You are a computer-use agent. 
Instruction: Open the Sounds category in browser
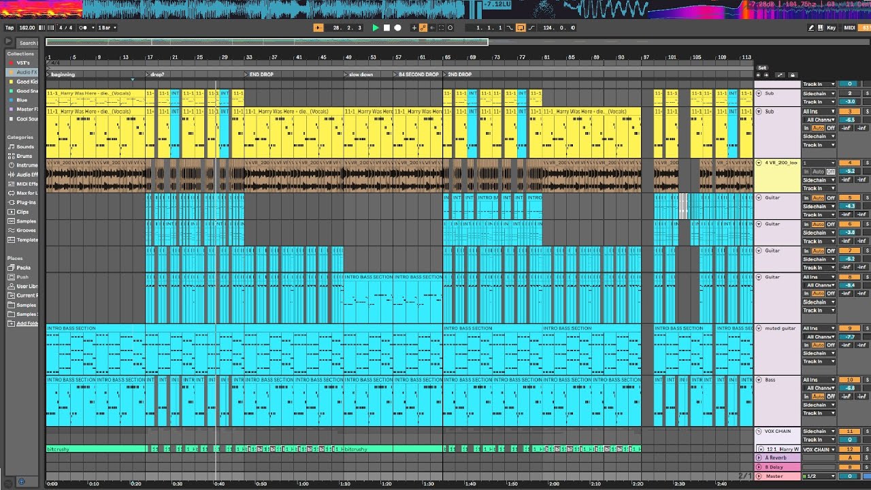21,146
